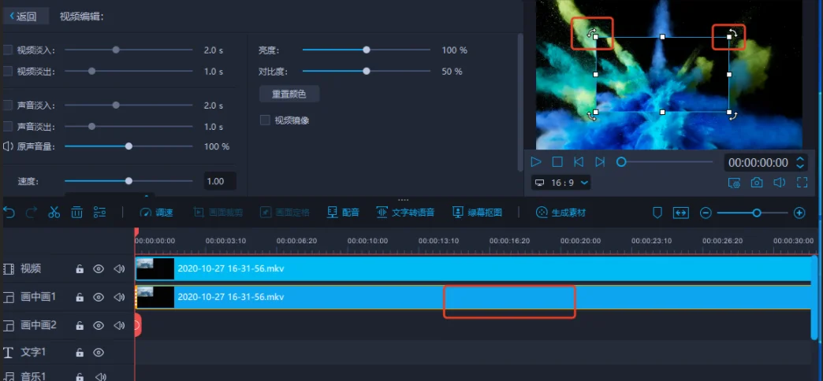Jump to the next frame
Viewport: 823px width, 381px height.
(600, 162)
